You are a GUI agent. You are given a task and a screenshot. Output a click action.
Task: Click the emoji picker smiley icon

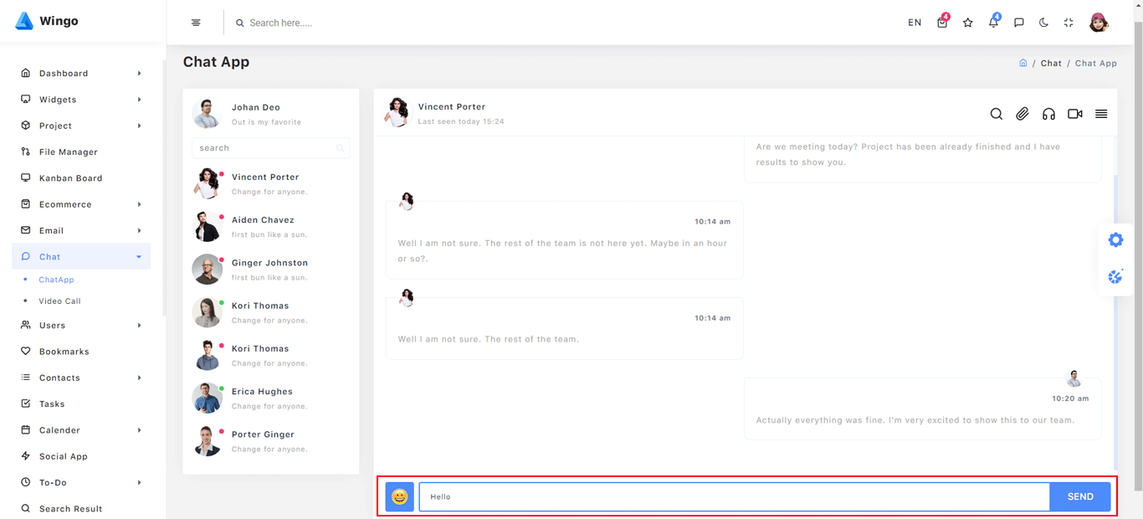click(x=400, y=496)
